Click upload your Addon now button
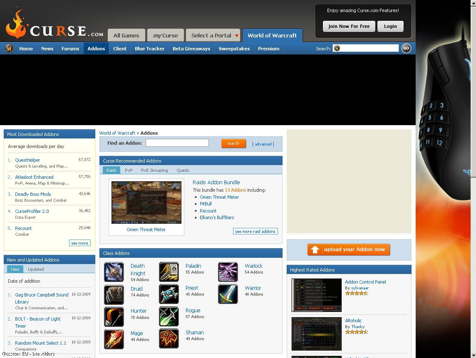This screenshot has width=476, height=358. coord(349,249)
